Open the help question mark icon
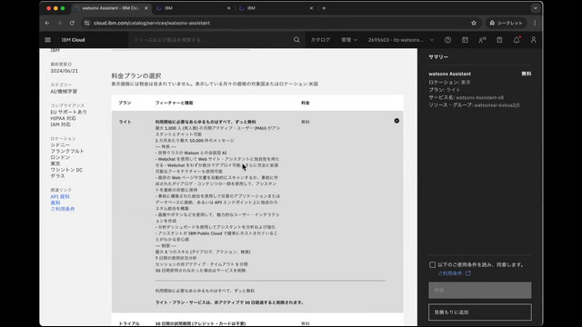This screenshot has height=327, width=582. [447, 40]
